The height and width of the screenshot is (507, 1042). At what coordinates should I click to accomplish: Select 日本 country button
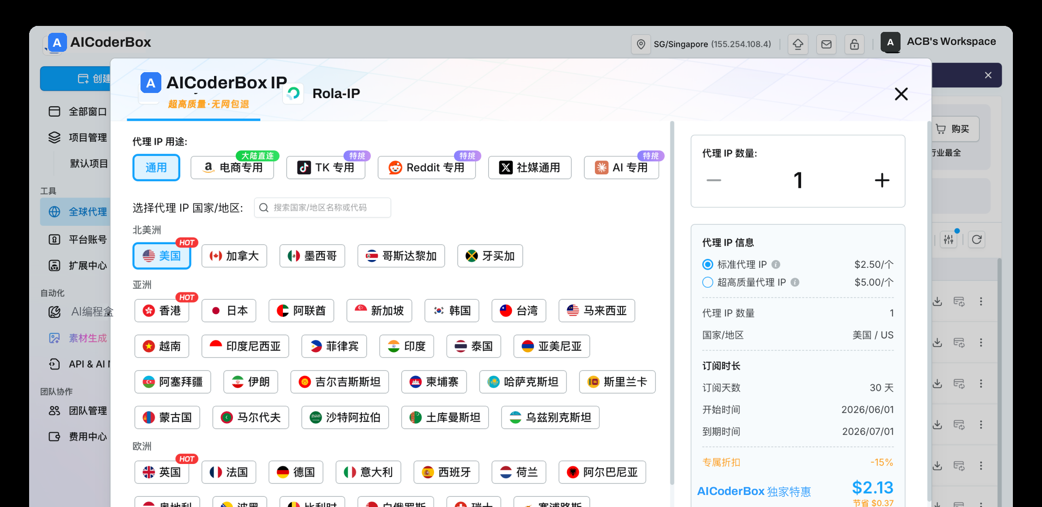(229, 310)
